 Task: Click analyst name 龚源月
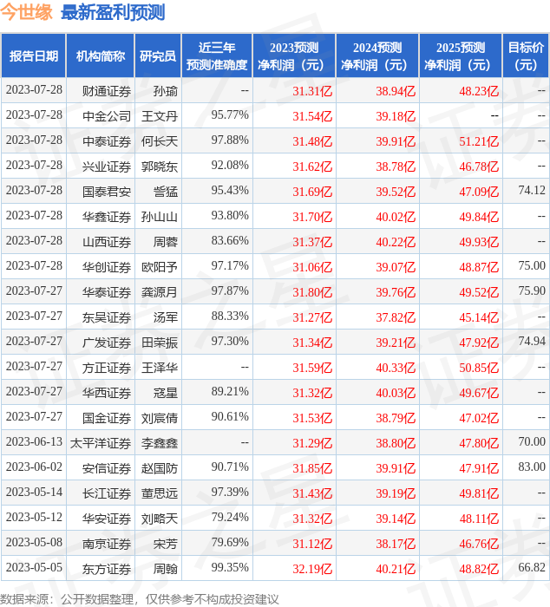tap(160, 293)
